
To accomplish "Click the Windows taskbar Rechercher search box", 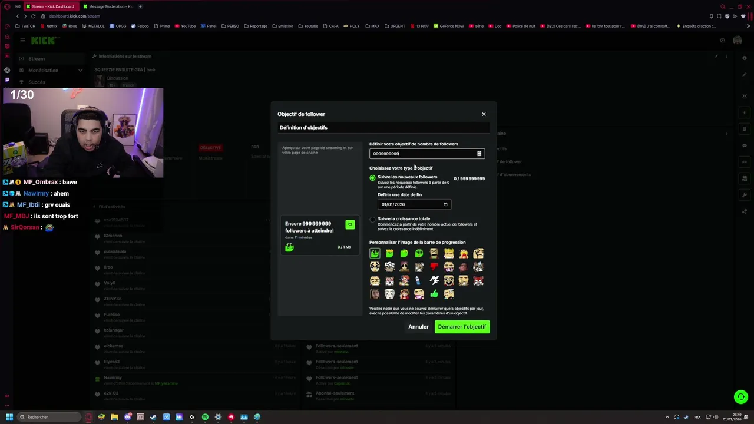I will pos(48,417).
